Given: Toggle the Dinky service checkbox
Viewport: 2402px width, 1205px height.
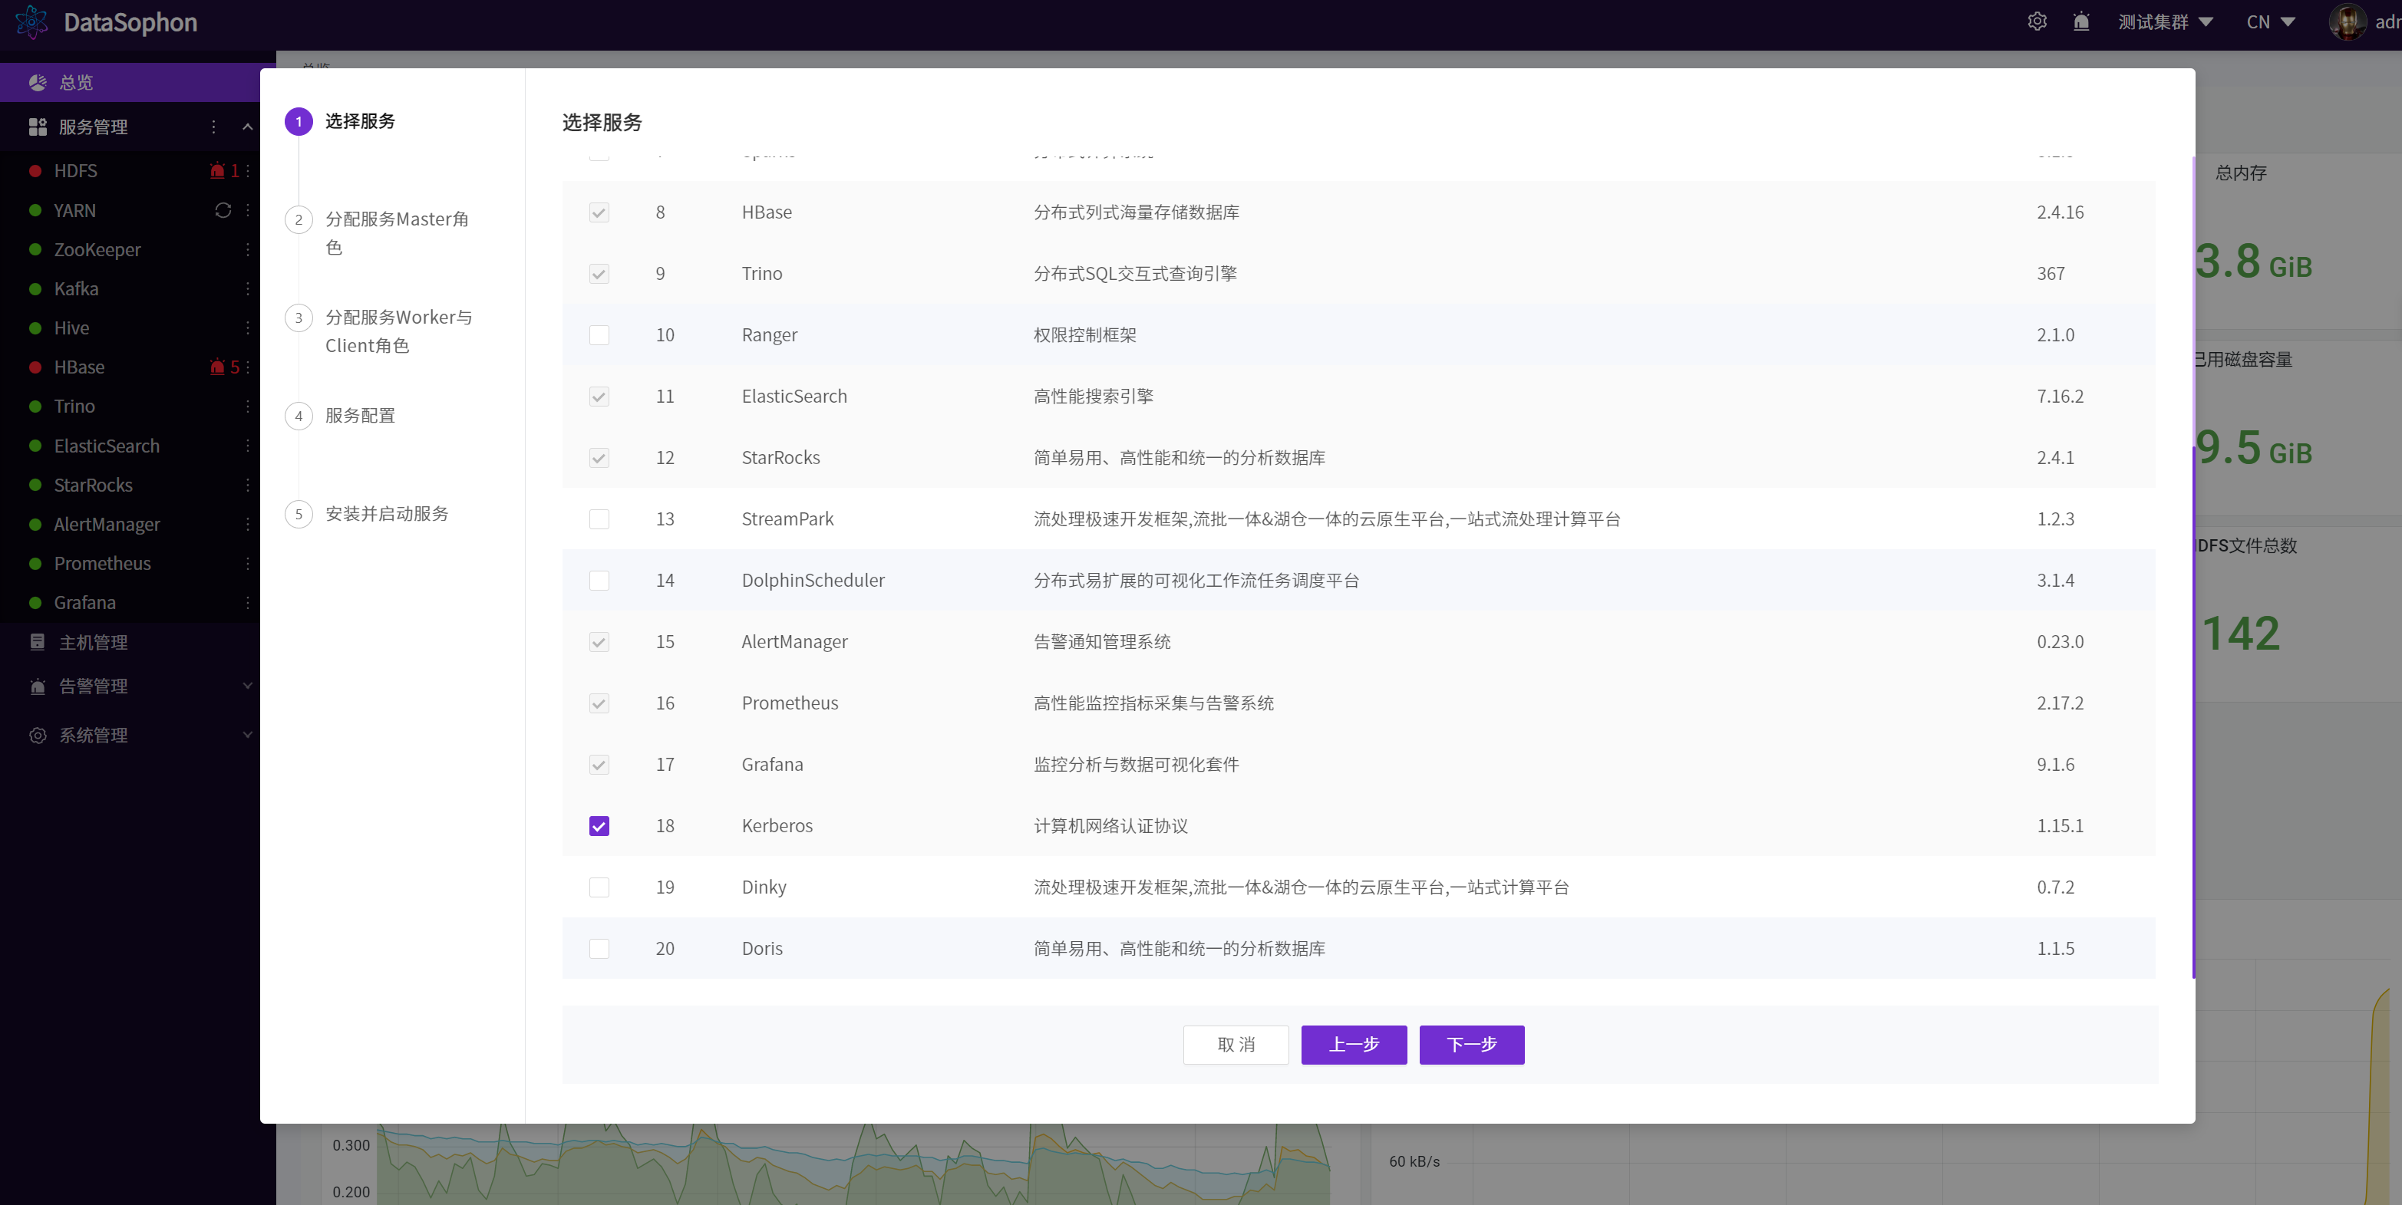Looking at the screenshot, I should tap(599, 887).
